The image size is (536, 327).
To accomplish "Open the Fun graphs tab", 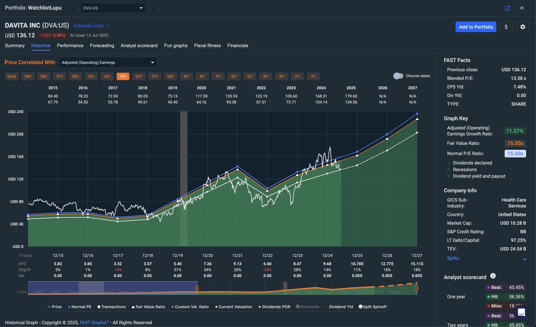I will click(176, 46).
